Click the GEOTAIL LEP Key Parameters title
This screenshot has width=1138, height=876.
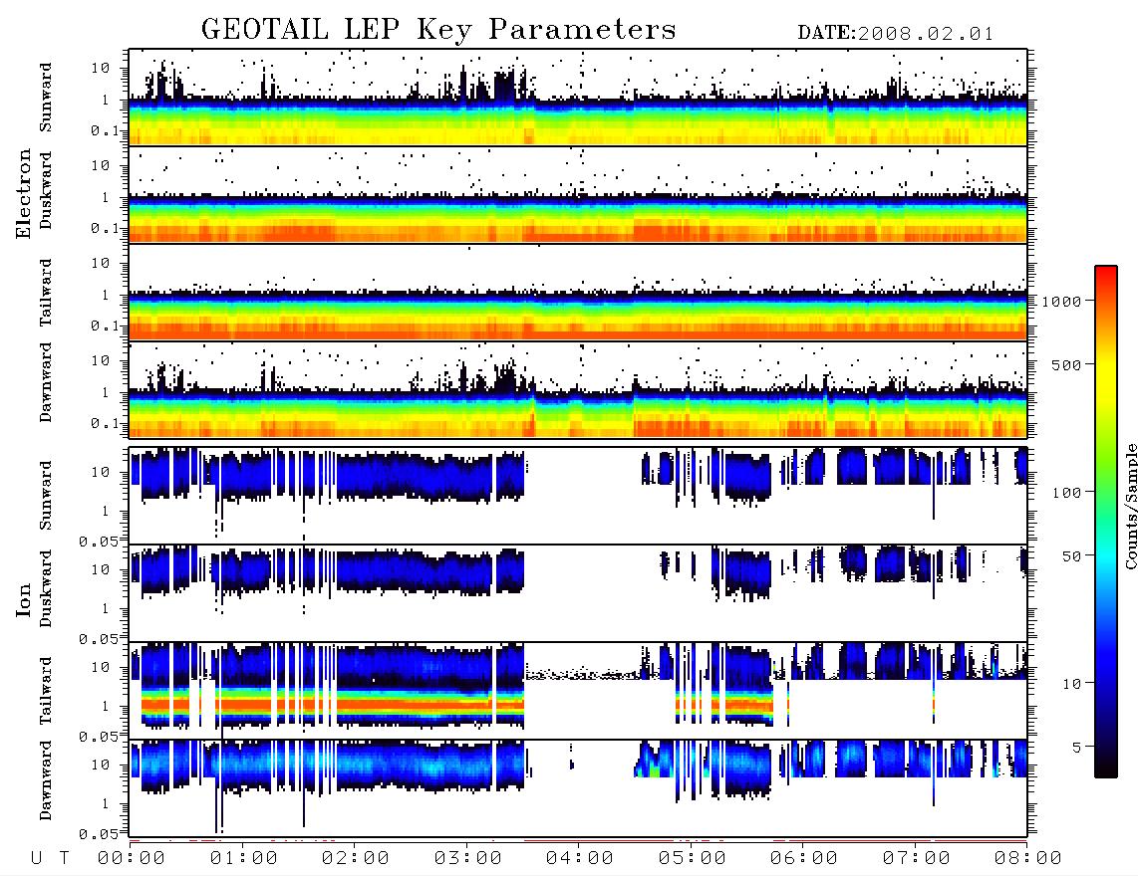point(438,31)
